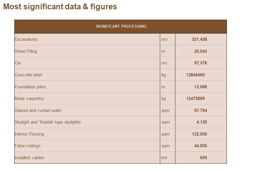Select the False ceilings row label

click(x=28, y=146)
